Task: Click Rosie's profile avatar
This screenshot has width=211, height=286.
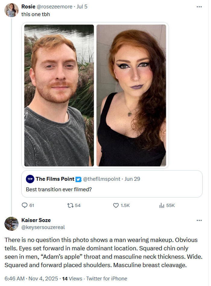Action: point(11,8)
